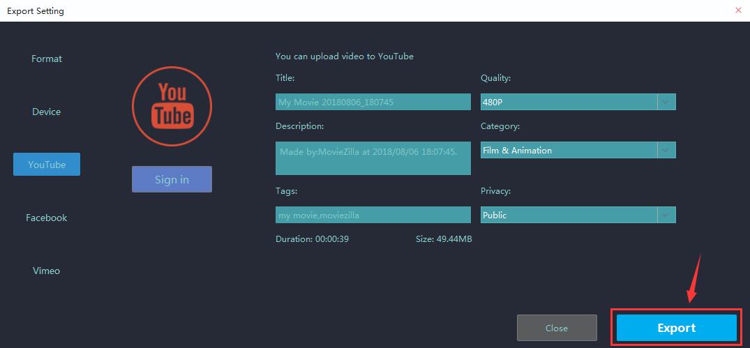Select the YouTube tab
Viewport: 750px width, 348px height.
tap(47, 165)
